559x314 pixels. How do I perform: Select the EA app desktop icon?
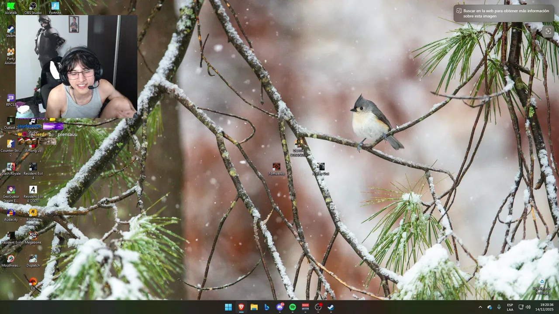click(x=33, y=284)
